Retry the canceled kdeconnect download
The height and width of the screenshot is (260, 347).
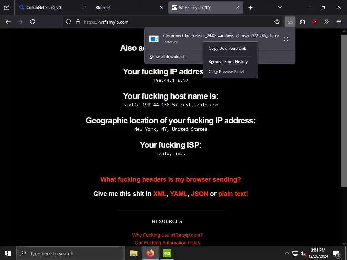click(x=286, y=39)
